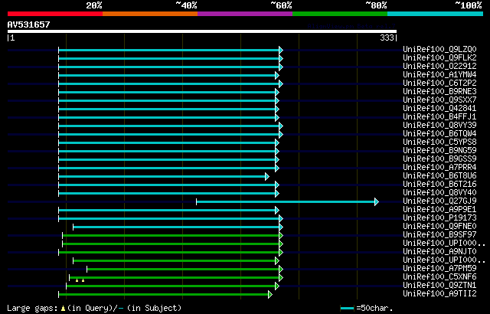Click the green ~80% identity legend segment
This screenshot has height=314, width=490.
(340, 14)
